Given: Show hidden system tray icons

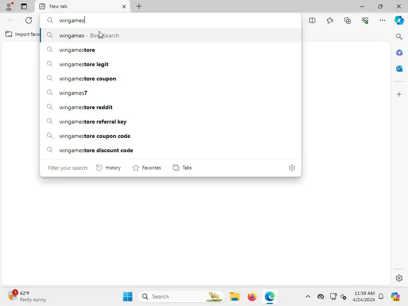Looking at the screenshot, I should (x=308, y=296).
